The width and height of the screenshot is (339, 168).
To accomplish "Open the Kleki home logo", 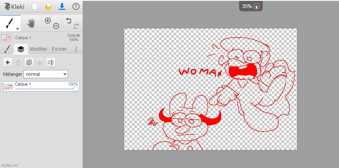I will click(14, 6).
